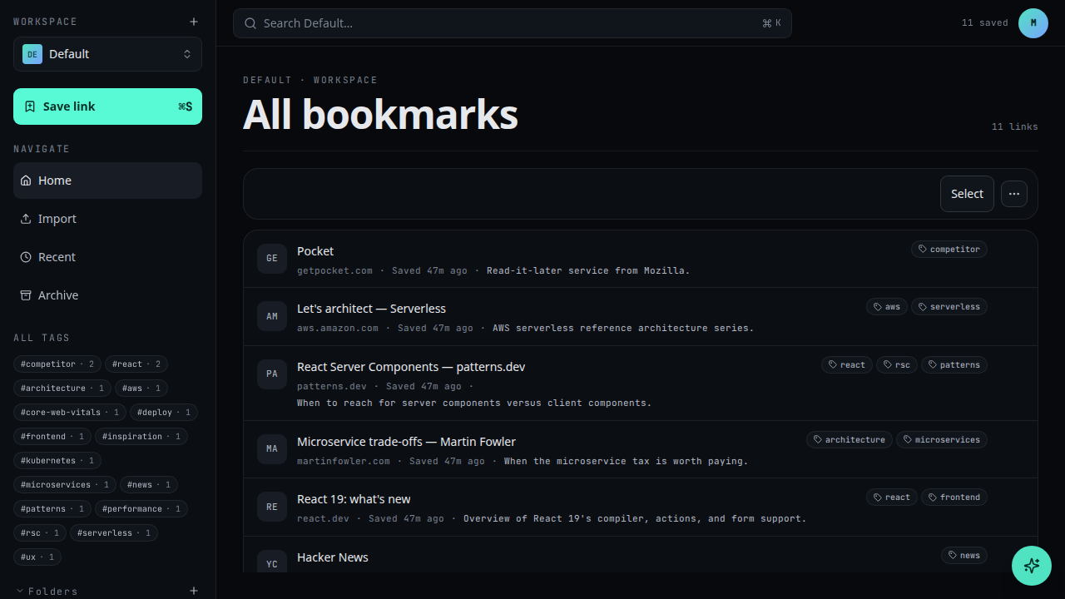Collapse the Folders section chevron
Image resolution: width=1065 pixels, height=599 pixels.
pyautogui.click(x=20, y=591)
